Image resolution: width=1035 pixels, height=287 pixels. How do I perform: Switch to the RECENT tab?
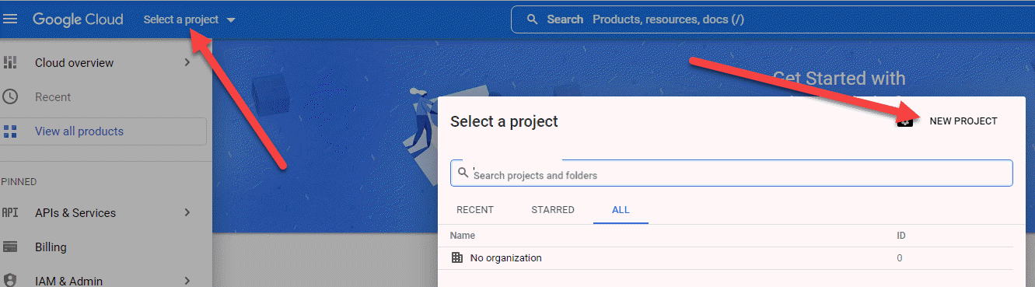coord(475,210)
